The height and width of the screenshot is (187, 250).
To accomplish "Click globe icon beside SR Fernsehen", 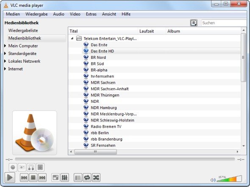I will tap(86, 145).
